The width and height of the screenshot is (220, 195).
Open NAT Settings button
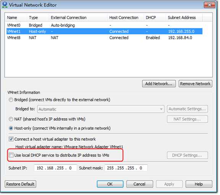187,119
